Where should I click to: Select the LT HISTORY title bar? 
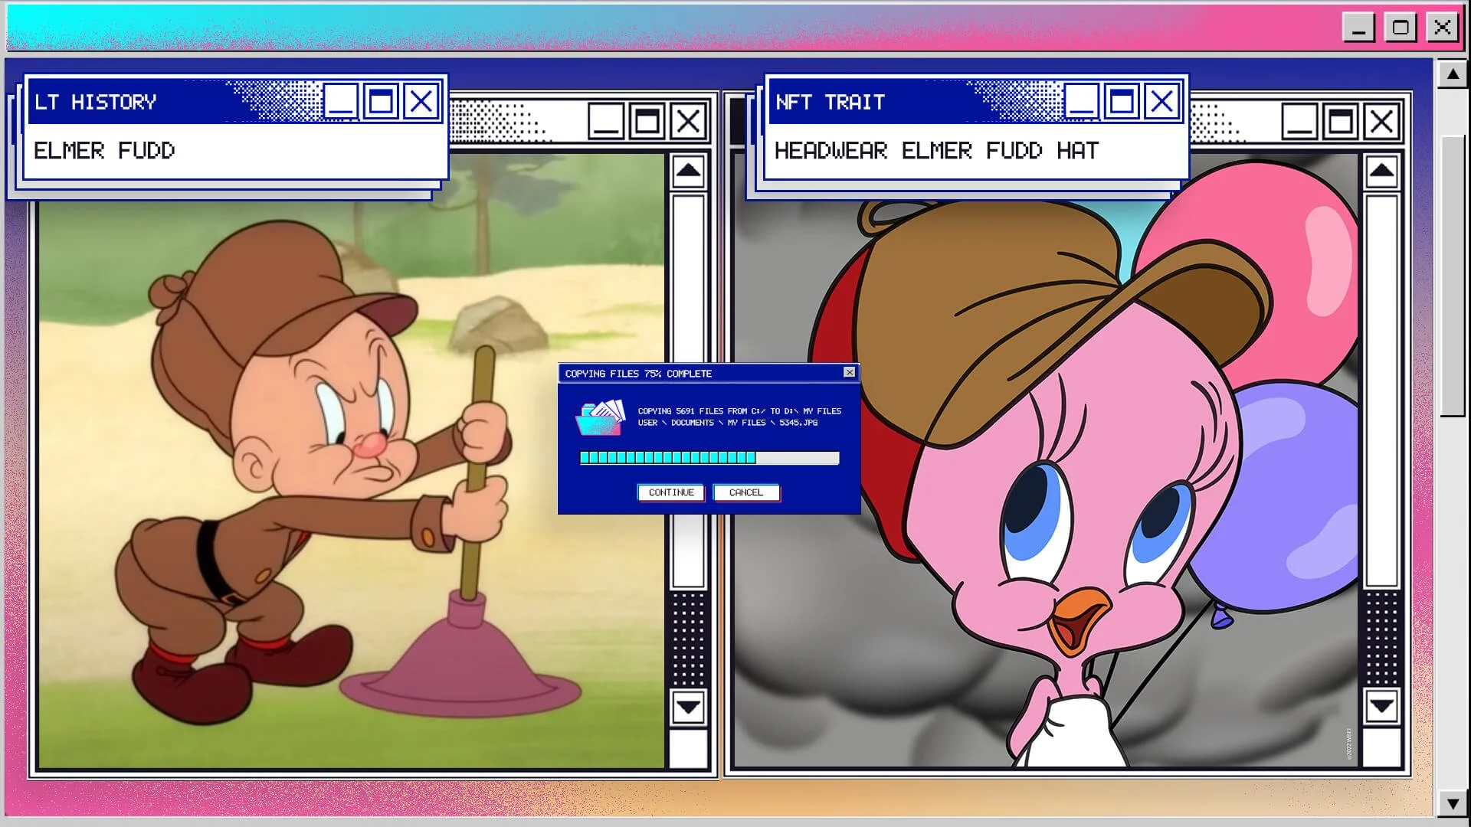(x=153, y=100)
